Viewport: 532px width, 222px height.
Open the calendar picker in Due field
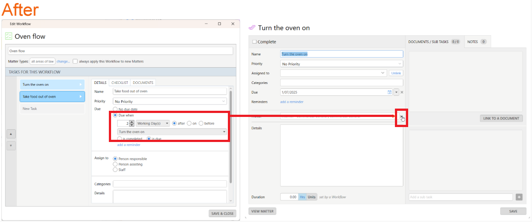(389, 92)
